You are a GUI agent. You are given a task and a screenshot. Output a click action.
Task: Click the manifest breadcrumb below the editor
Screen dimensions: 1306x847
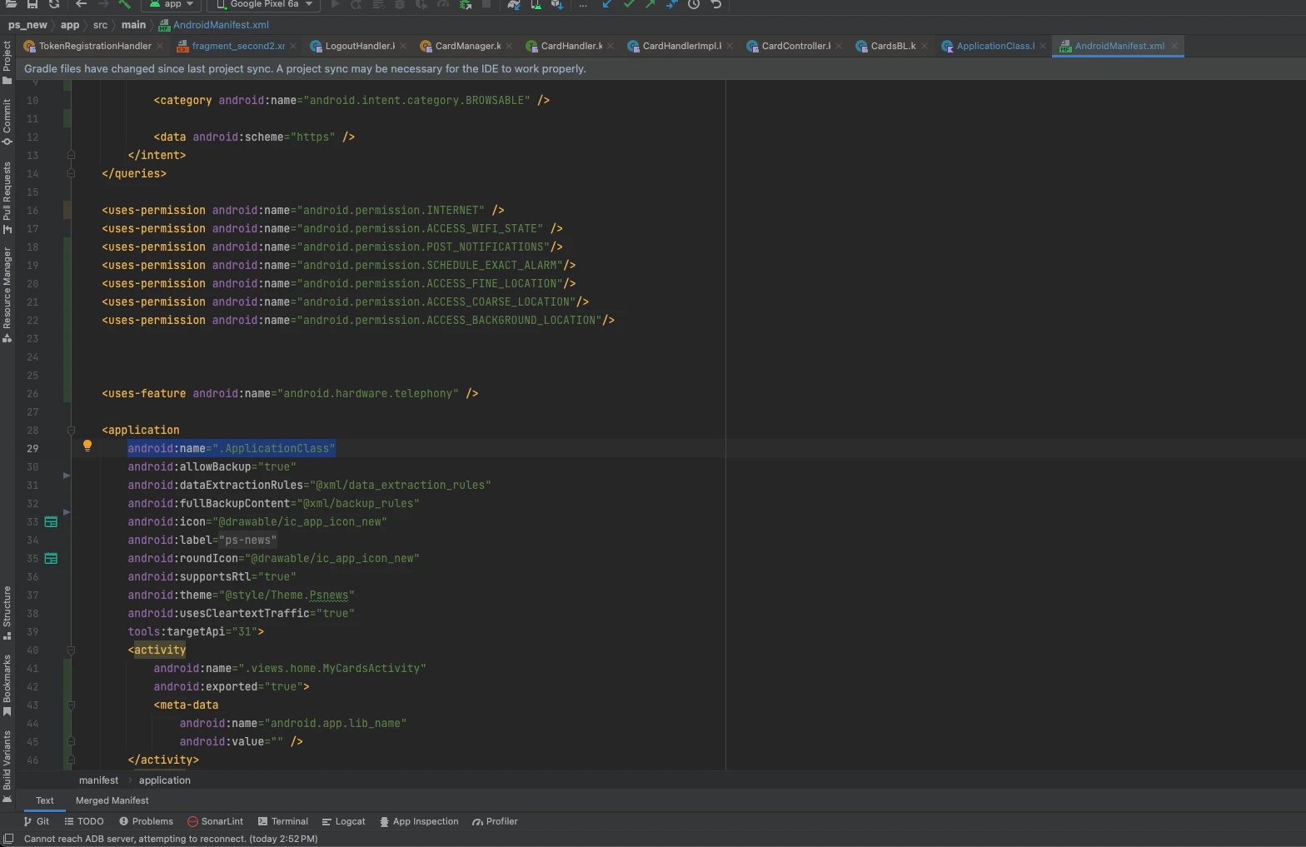pos(98,780)
